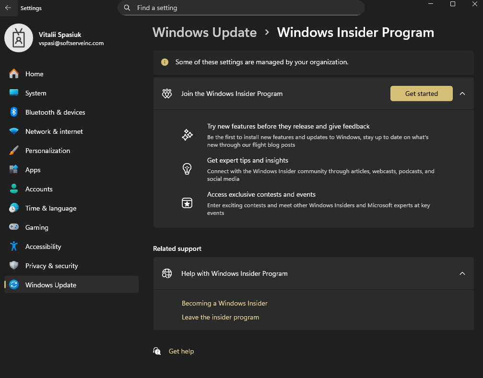Click the search magnifier icon
Viewport: 483px width, 378px height.
pyautogui.click(x=127, y=8)
